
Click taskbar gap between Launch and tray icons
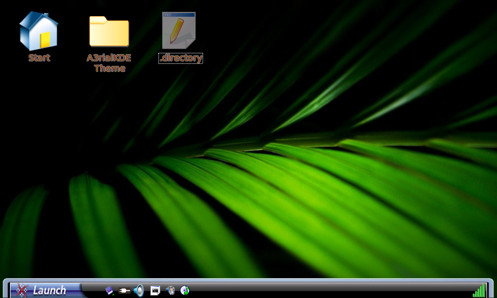(92, 290)
